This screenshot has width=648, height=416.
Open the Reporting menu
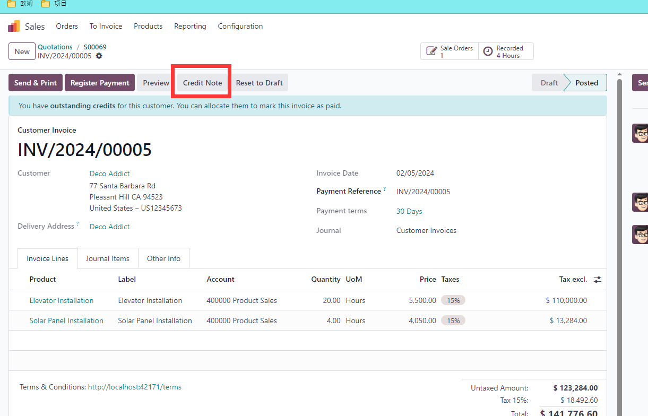coord(190,26)
